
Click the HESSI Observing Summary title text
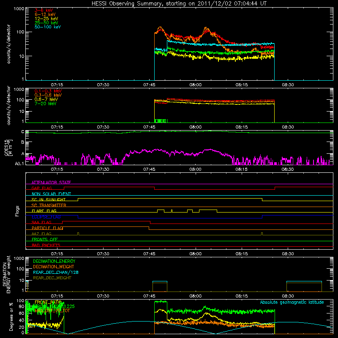179,4
